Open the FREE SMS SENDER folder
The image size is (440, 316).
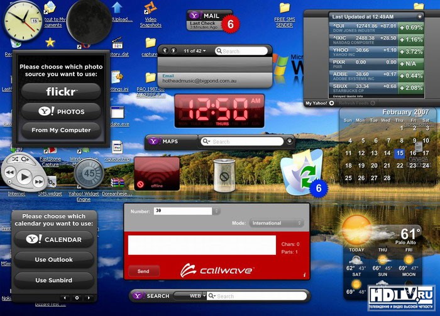pyautogui.click(x=285, y=15)
